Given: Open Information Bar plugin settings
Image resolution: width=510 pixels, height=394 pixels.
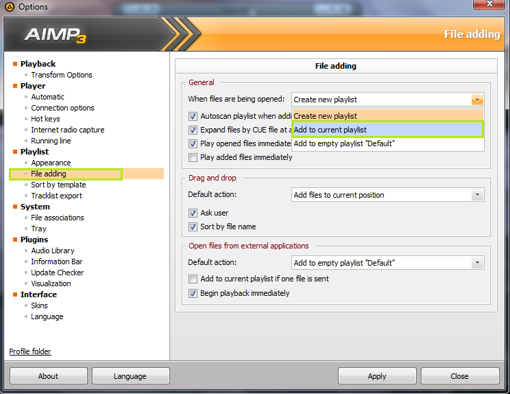Looking at the screenshot, I should tap(57, 262).
